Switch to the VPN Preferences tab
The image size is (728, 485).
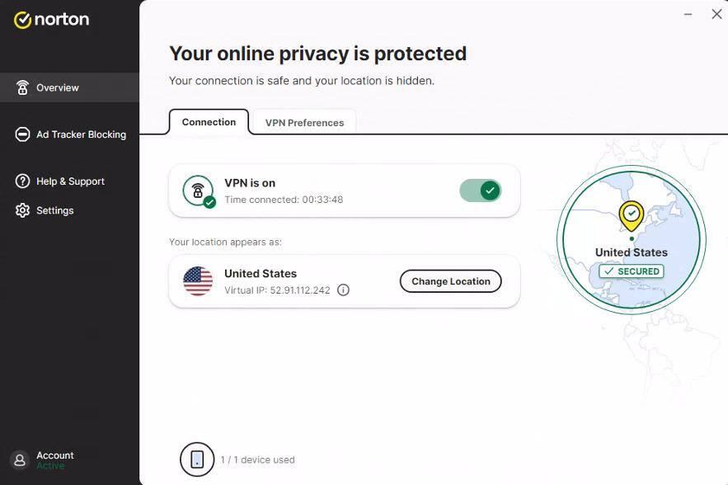click(304, 123)
